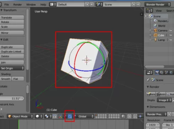This screenshot has height=129, width=174.
Task: Switch to Render Layers properties tab
Action: point(162,72)
